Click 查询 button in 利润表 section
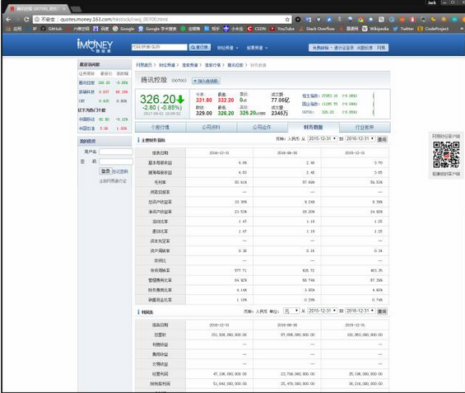 pyautogui.click(x=382, y=311)
